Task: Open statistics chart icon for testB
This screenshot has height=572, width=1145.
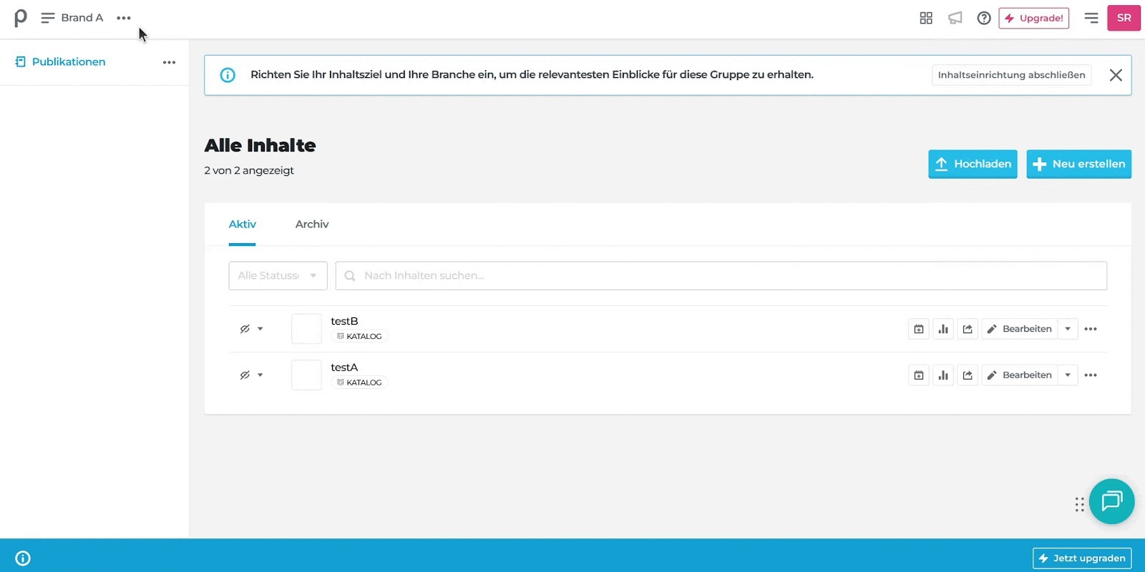Action: [x=943, y=329]
